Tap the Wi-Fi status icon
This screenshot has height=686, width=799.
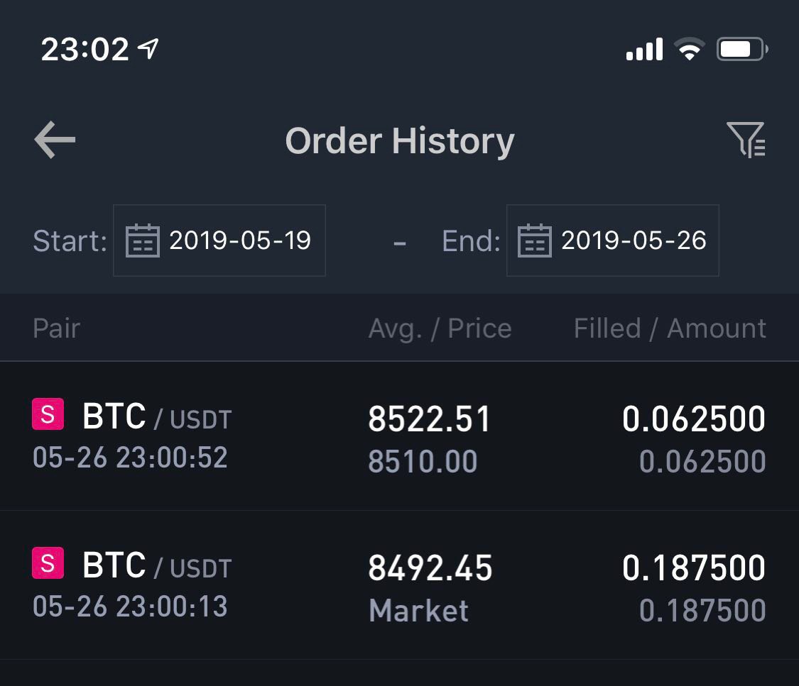click(690, 50)
